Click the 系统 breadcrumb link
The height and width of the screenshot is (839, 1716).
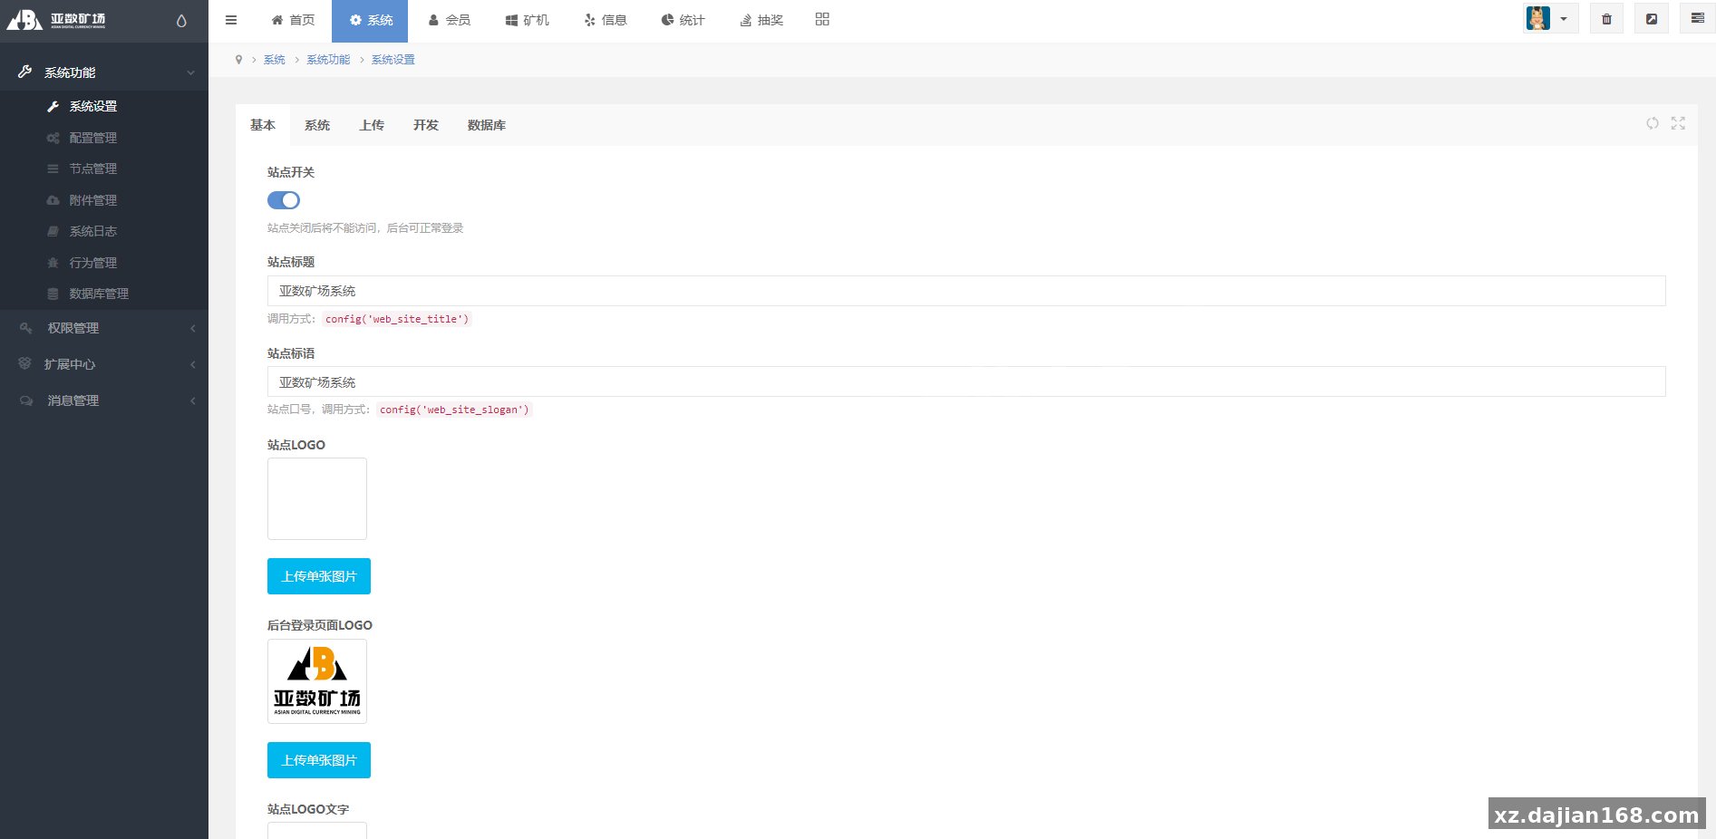click(275, 60)
